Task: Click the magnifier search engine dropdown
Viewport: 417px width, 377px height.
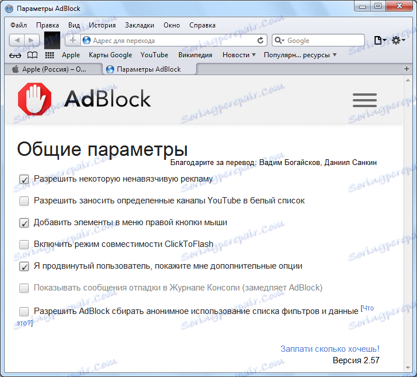Action: pos(279,40)
